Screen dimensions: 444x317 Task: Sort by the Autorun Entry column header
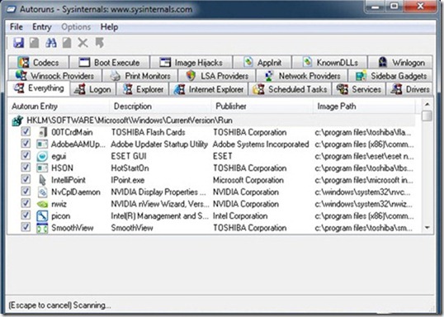[x=59, y=106]
